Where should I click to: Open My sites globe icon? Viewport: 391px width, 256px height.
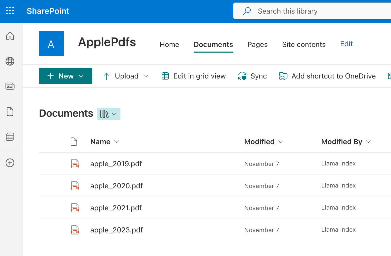[10, 61]
